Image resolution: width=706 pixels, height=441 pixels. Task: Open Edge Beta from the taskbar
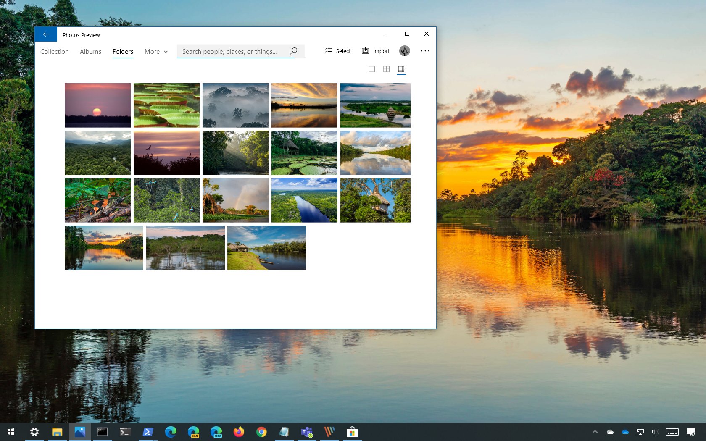click(216, 432)
